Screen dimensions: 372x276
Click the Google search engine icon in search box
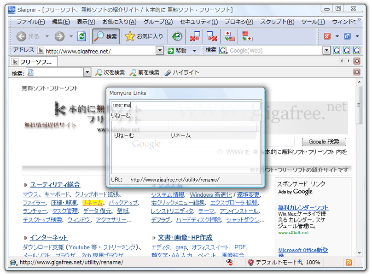point(223,51)
